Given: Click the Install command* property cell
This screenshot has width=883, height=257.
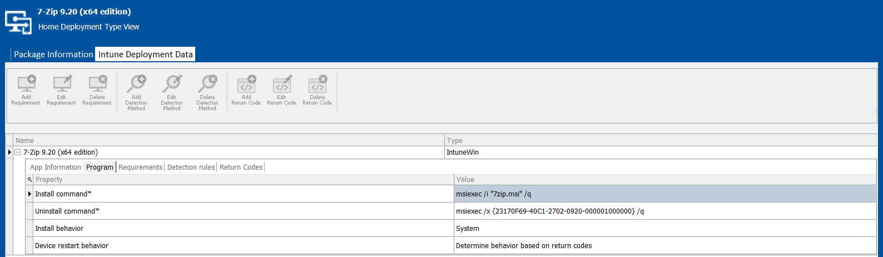Looking at the screenshot, I should point(244,194).
